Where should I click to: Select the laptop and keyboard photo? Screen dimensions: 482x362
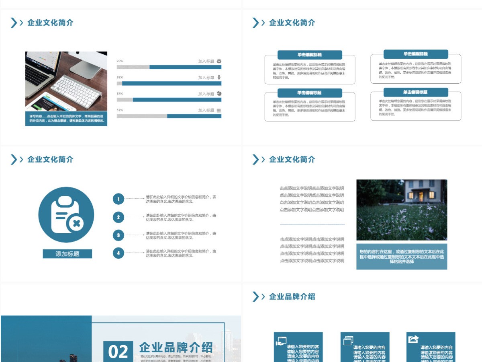(66, 81)
